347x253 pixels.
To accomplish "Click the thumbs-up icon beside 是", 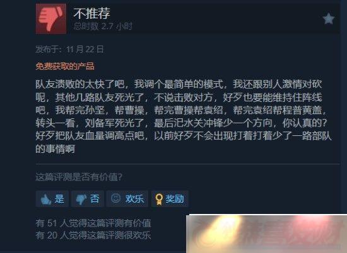I will click(46, 199).
